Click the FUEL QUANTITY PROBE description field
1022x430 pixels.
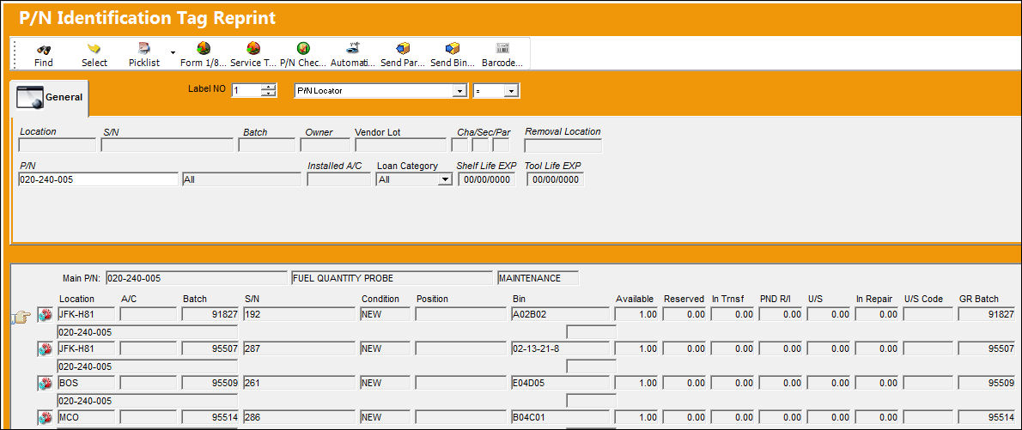click(392, 278)
